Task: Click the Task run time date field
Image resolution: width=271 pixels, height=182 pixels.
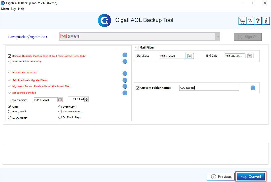Action: tap(46, 100)
